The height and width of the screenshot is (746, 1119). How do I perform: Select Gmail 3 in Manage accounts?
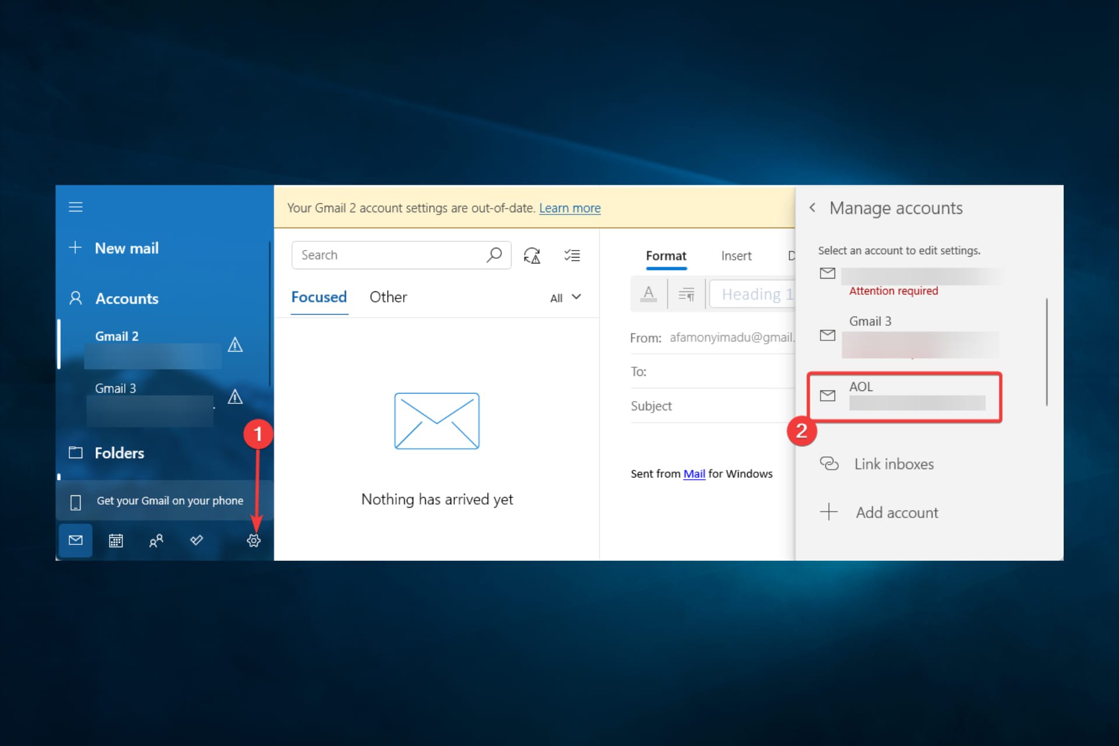pyautogui.click(x=909, y=336)
